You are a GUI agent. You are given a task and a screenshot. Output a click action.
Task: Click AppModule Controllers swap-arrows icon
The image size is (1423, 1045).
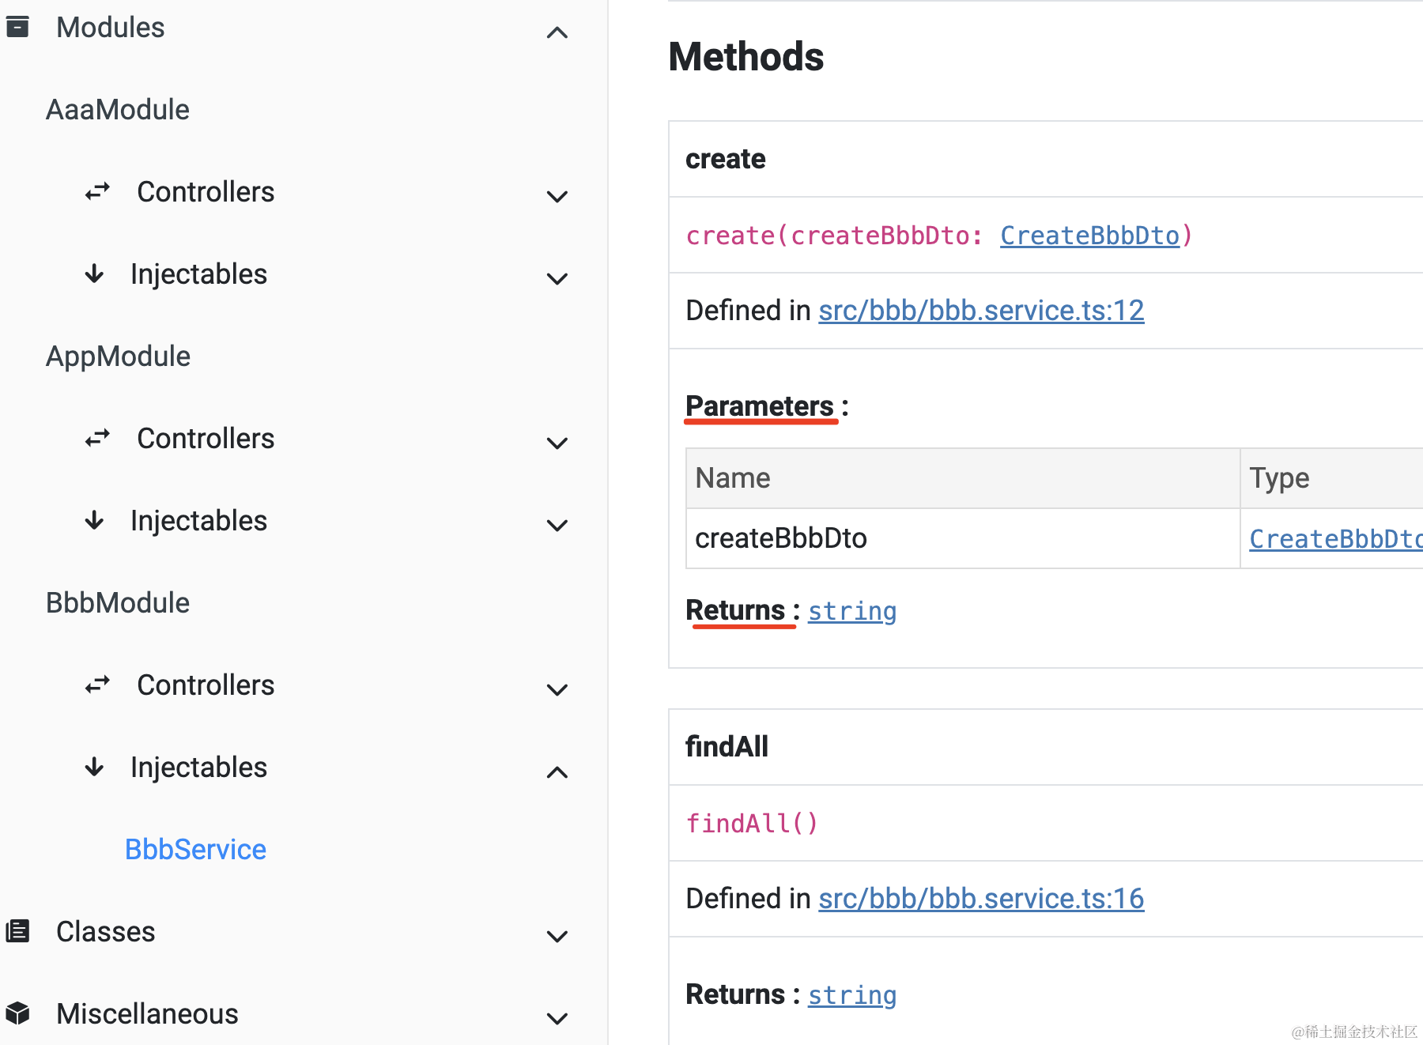coord(97,438)
